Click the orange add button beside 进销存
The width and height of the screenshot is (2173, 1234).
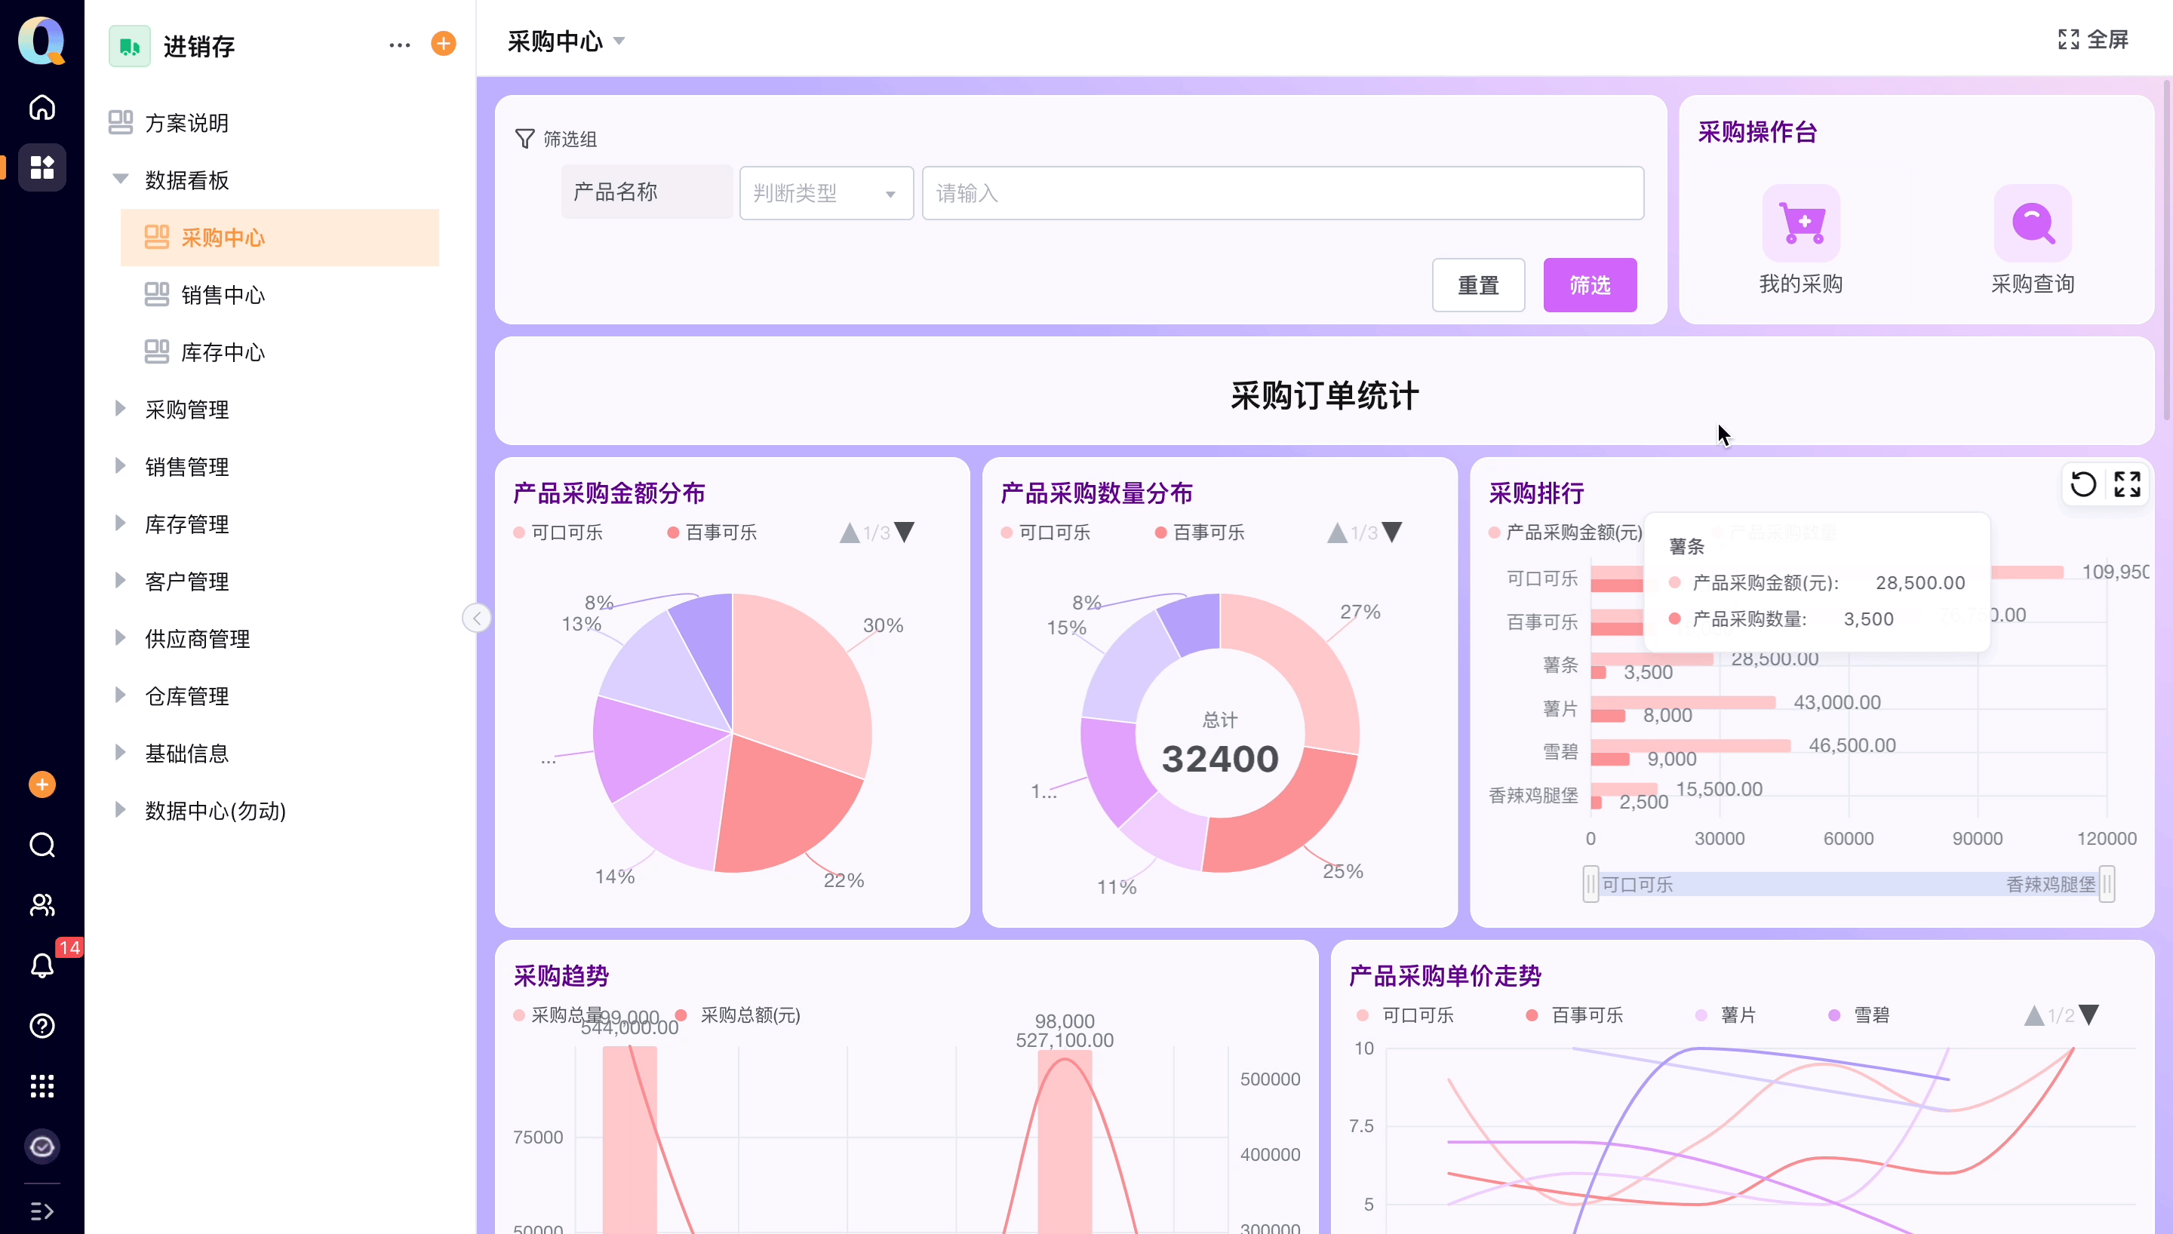[443, 44]
